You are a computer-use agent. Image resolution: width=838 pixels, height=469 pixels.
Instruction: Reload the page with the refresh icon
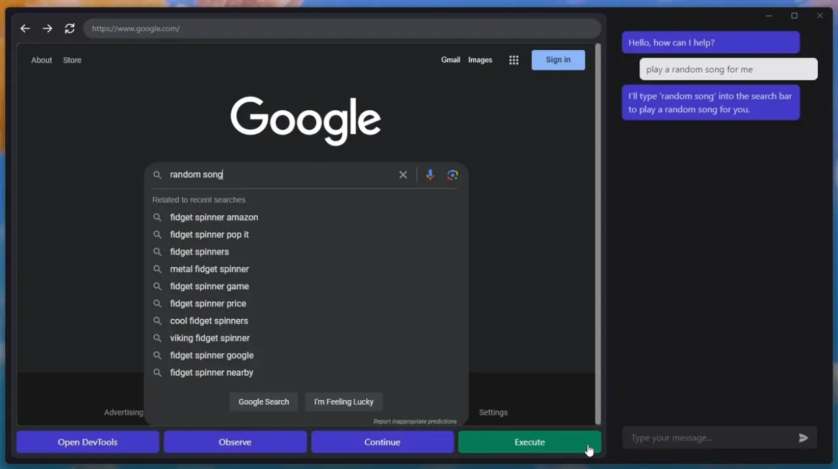click(x=70, y=28)
